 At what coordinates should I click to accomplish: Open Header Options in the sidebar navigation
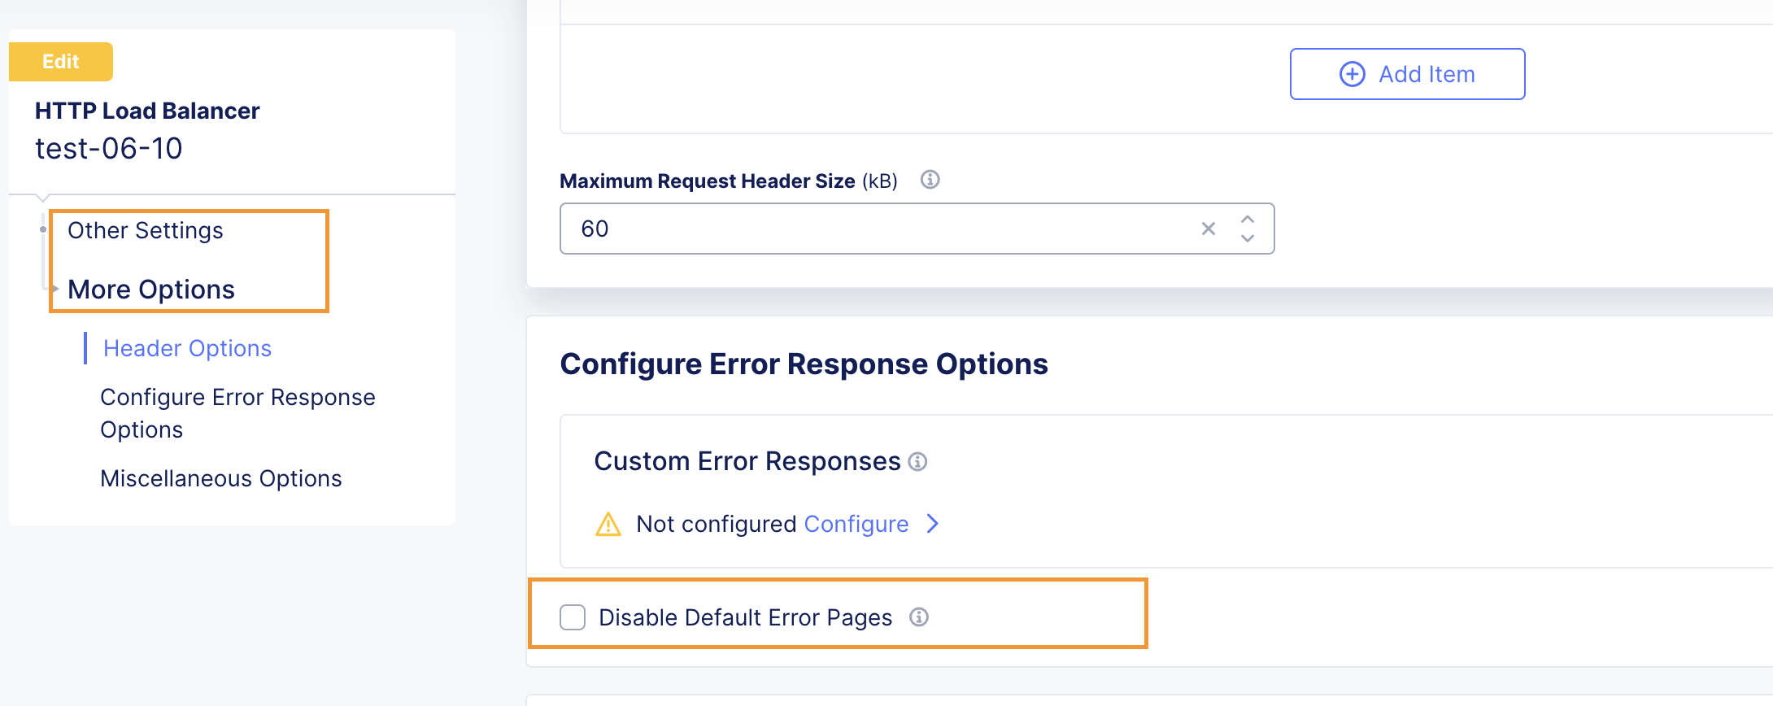pyautogui.click(x=187, y=348)
